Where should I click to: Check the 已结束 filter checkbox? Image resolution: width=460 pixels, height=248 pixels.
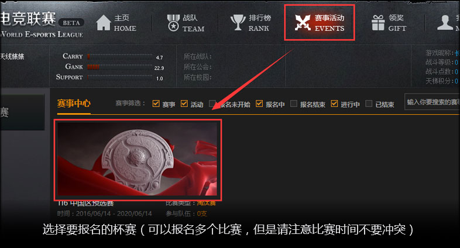point(369,104)
